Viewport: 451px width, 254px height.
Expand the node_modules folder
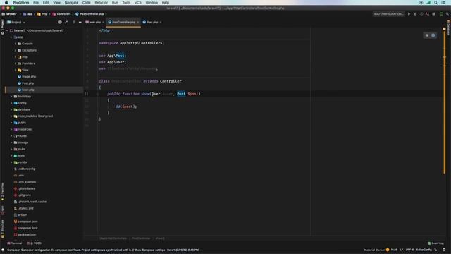(11, 116)
